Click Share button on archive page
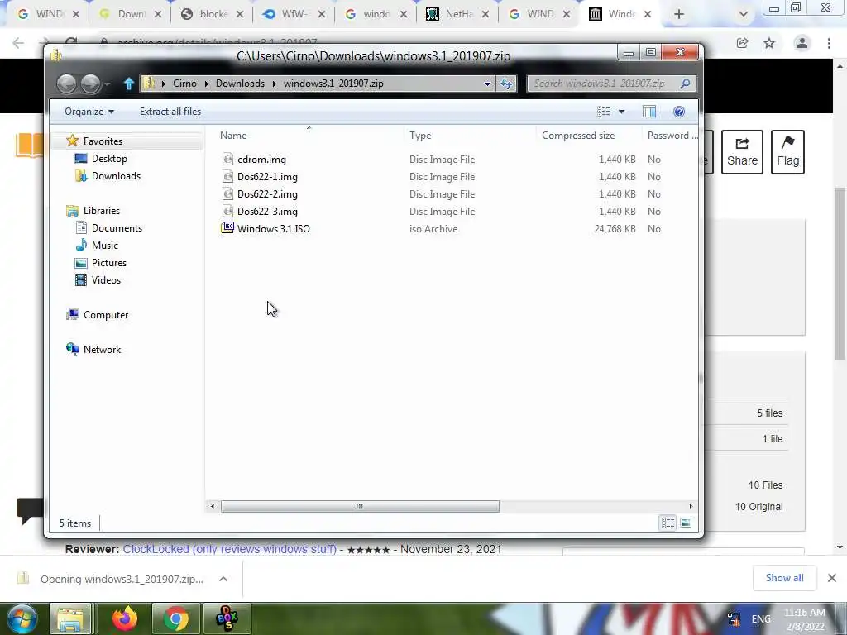 pyautogui.click(x=742, y=152)
